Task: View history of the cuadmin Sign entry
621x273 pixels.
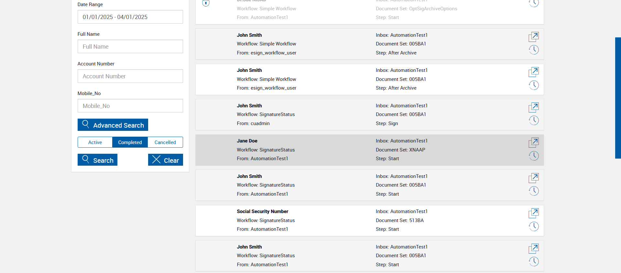Action: point(534,121)
